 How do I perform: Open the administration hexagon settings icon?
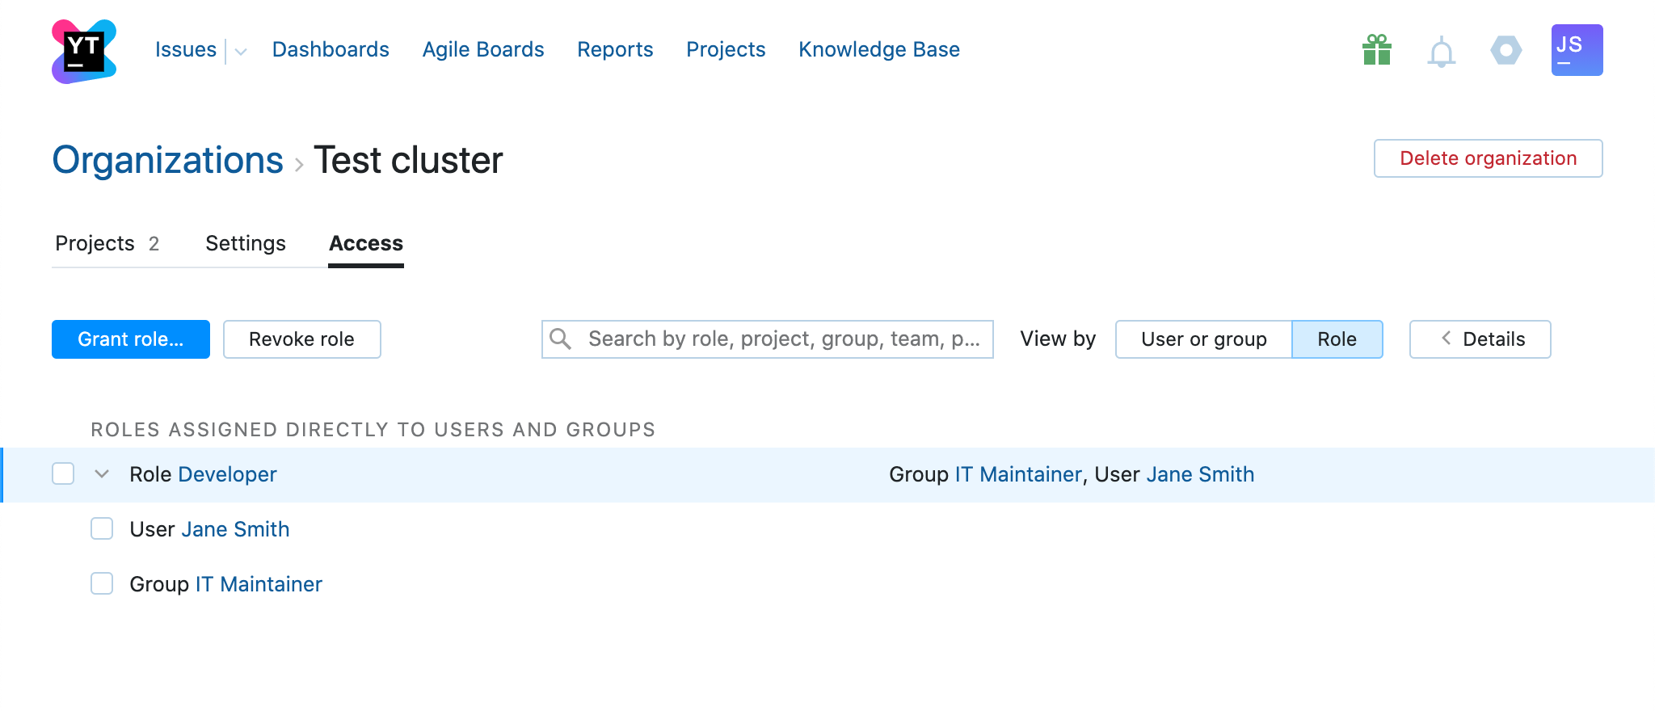pos(1506,50)
